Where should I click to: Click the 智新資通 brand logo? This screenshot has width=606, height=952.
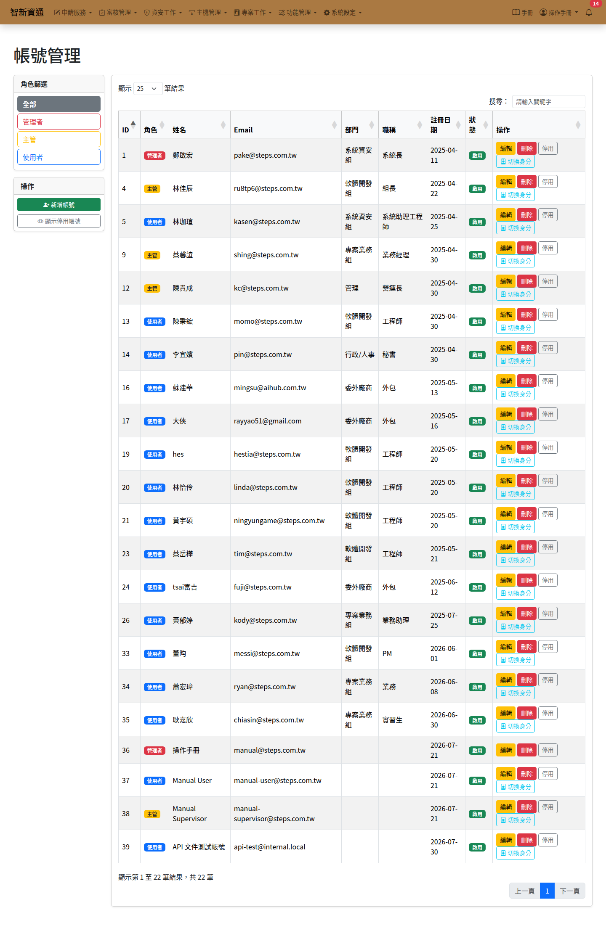click(x=27, y=12)
